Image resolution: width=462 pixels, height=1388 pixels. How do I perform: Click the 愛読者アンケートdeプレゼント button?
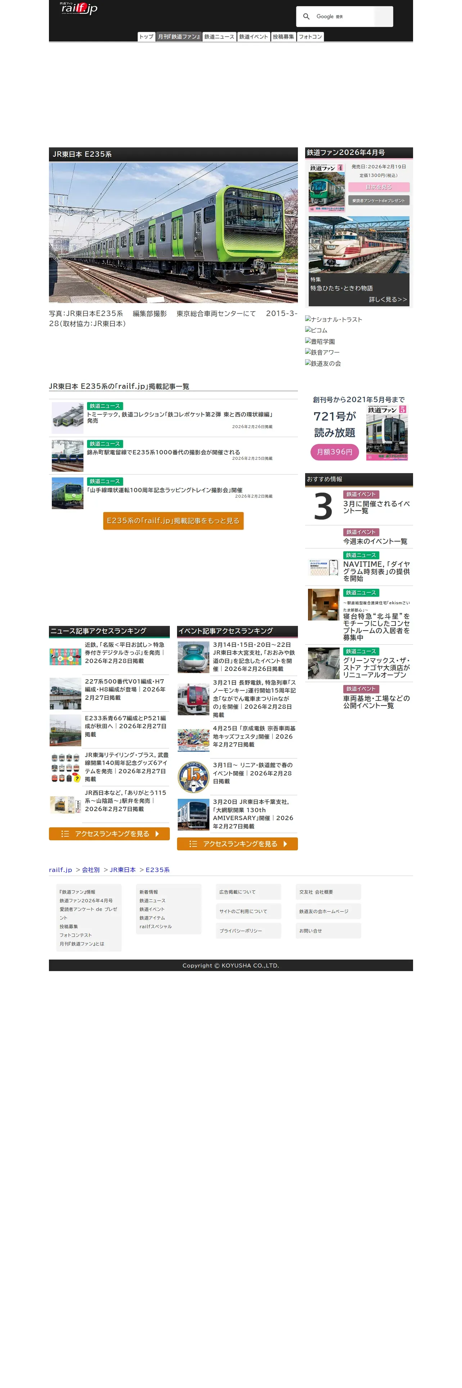coord(379,200)
